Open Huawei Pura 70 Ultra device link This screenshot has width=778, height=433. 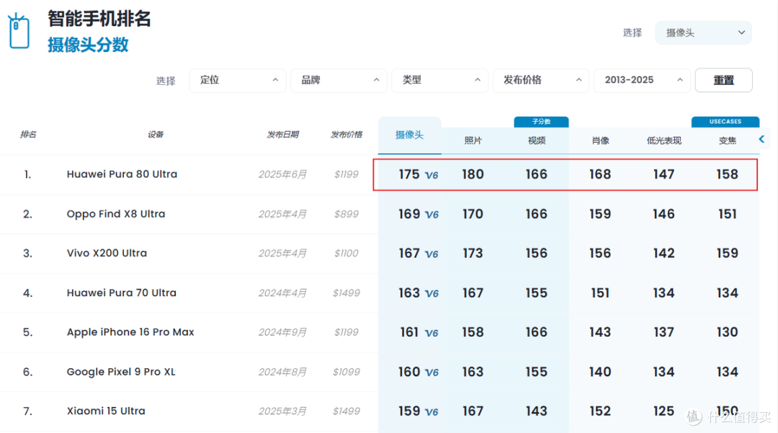(x=122, y=293)
